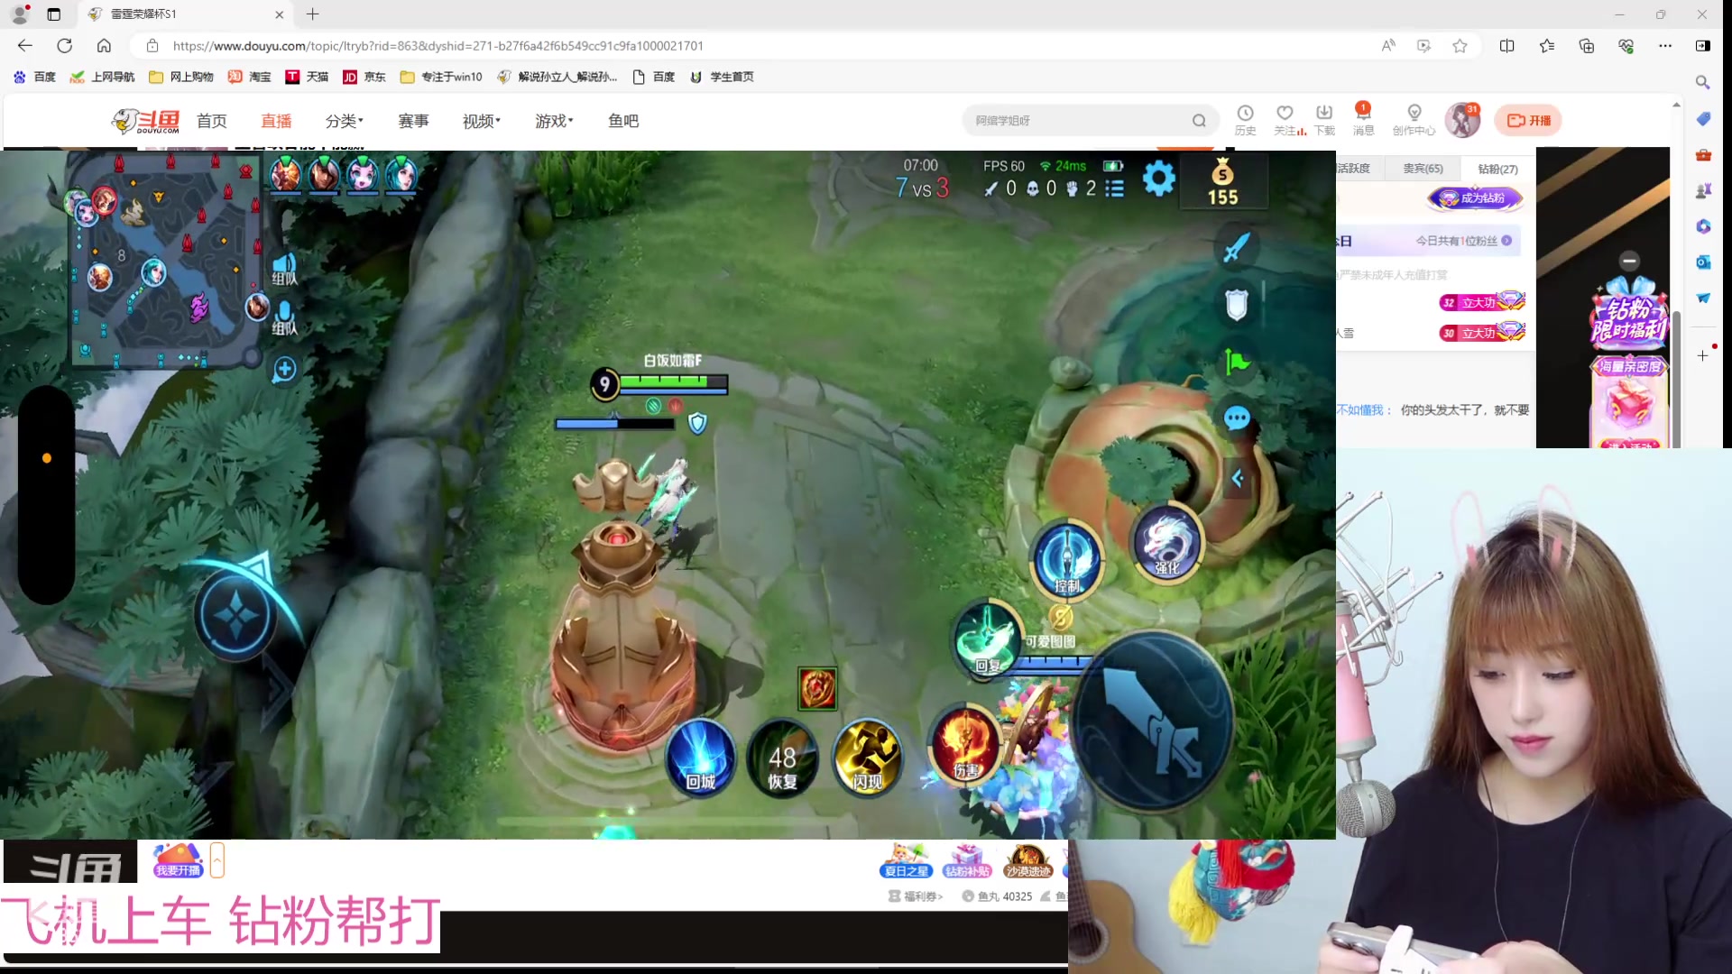Switch to the 钻粉(27) tab
This screenshot has height=974, width=1732.
click(1497, 169)
